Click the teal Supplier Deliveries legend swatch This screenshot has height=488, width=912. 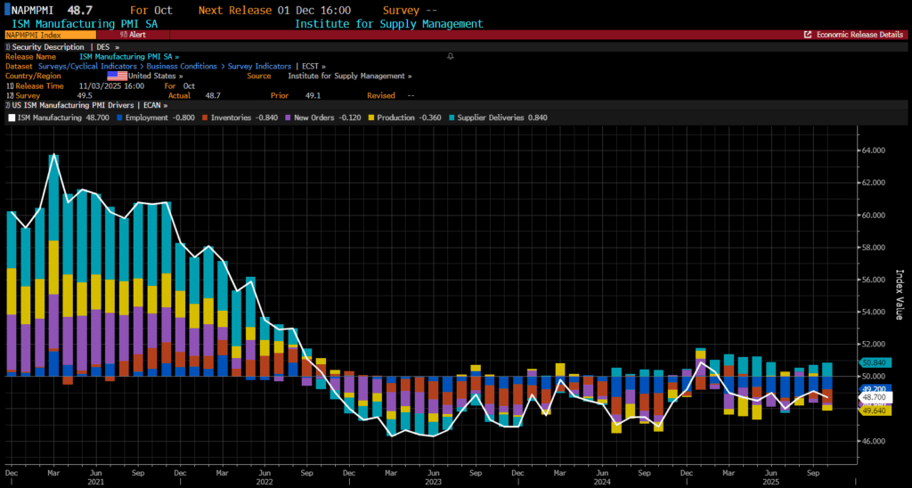[452, 117]
